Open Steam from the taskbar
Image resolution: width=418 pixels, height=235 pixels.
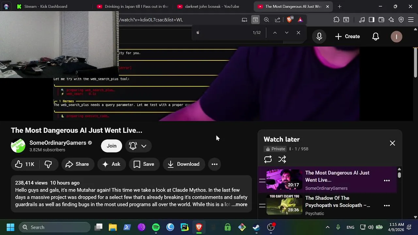pyautogui.click(x=256, y=227)
